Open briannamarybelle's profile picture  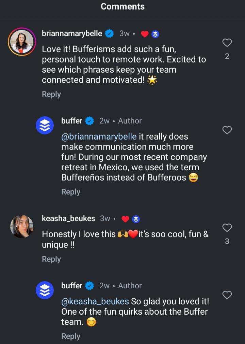tap(21, 42)
